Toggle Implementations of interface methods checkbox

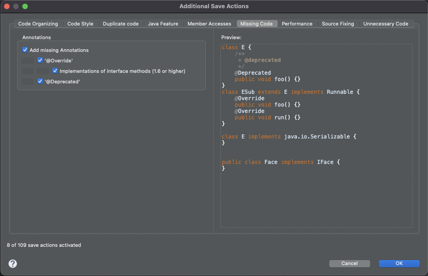55,71
